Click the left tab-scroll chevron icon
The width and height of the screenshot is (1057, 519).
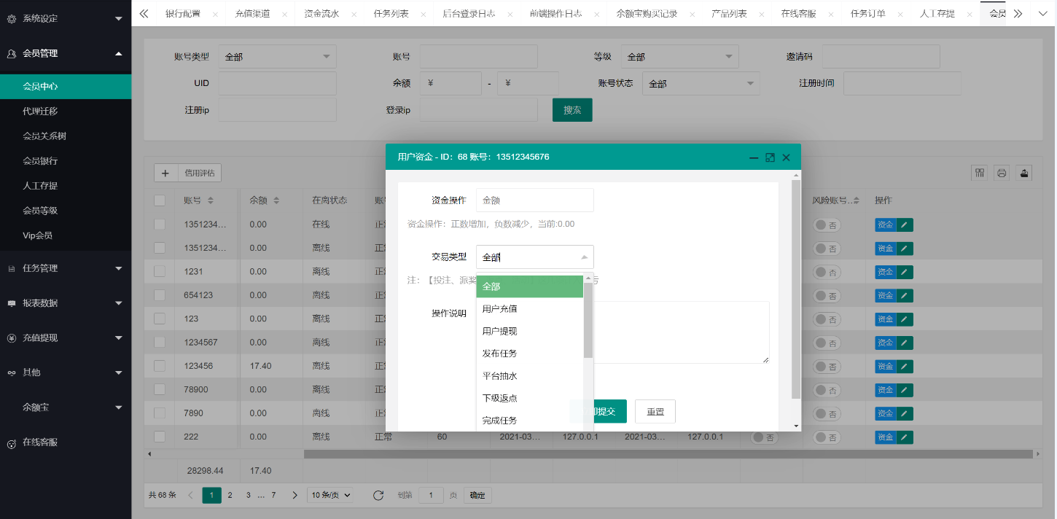[143, 12]
